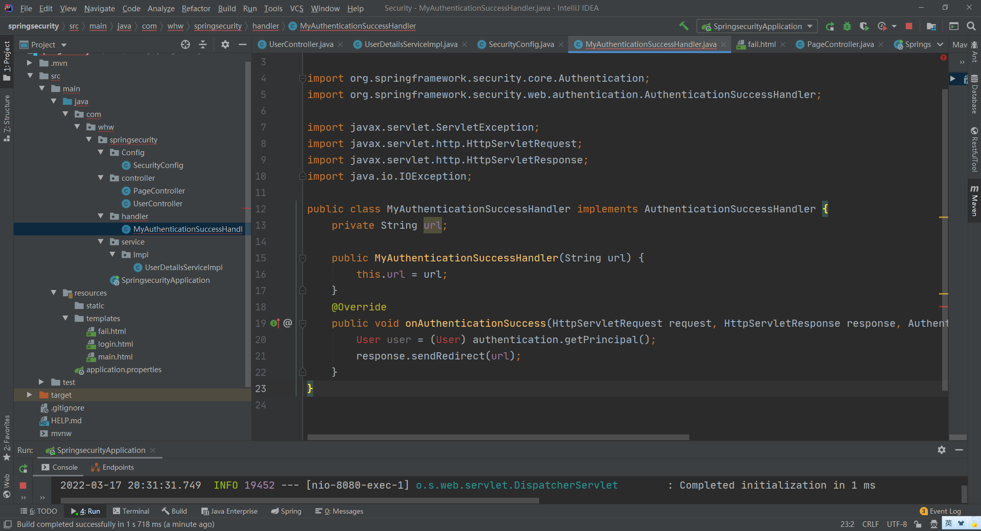Toggle tool window quick access button
Image resolution: width=981 pixels, height=531 pixels.
[8, 524]
